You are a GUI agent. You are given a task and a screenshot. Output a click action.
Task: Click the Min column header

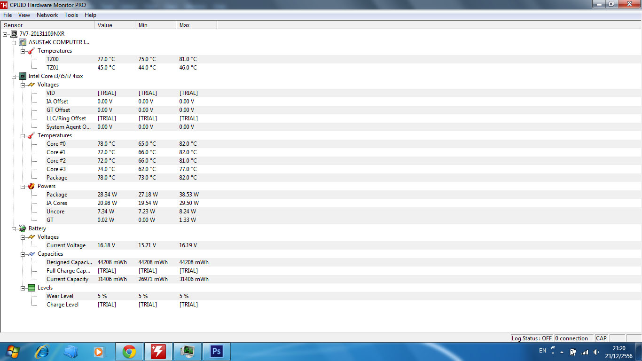tap(156, 25)
